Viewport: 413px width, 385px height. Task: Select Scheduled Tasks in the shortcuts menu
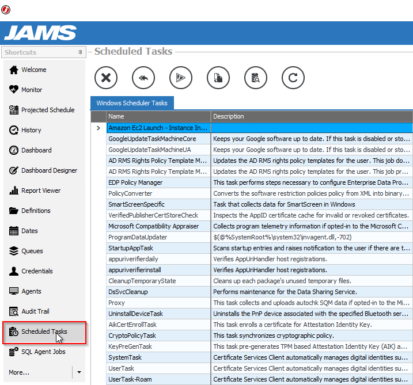point(44,332)
